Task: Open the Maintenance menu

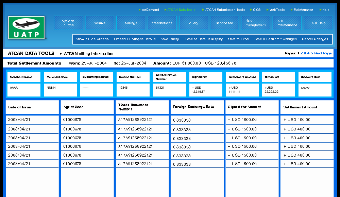Action: 303,10
